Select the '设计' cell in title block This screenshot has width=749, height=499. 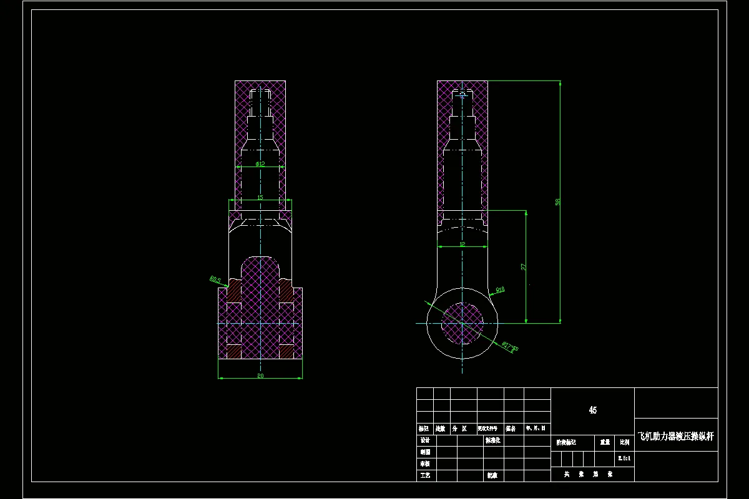(425, 440)
